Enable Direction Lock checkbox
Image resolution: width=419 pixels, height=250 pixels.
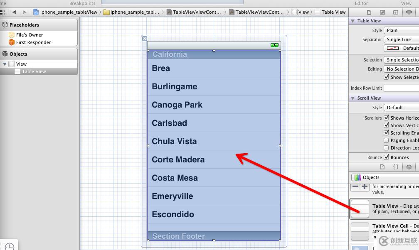(387, 148)
